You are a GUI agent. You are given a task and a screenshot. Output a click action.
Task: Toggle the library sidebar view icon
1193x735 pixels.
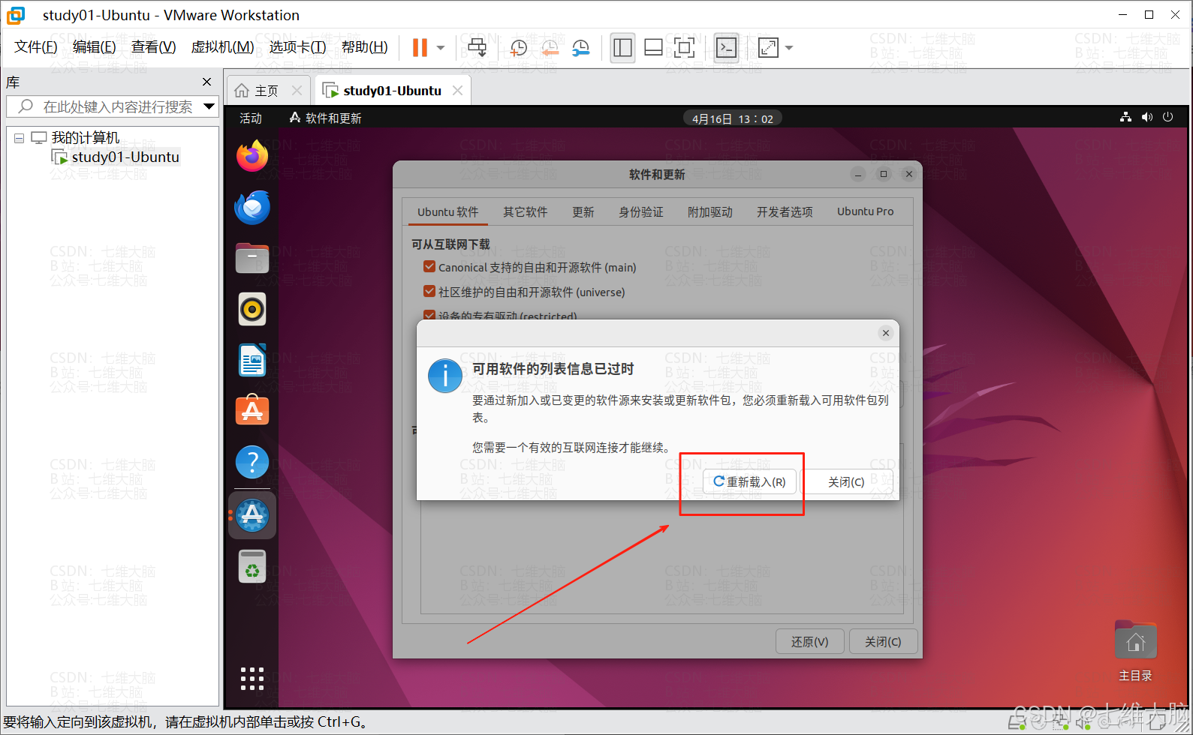[622, 48]
